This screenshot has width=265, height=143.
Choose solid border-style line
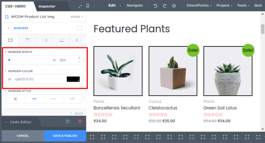[34, 99]
